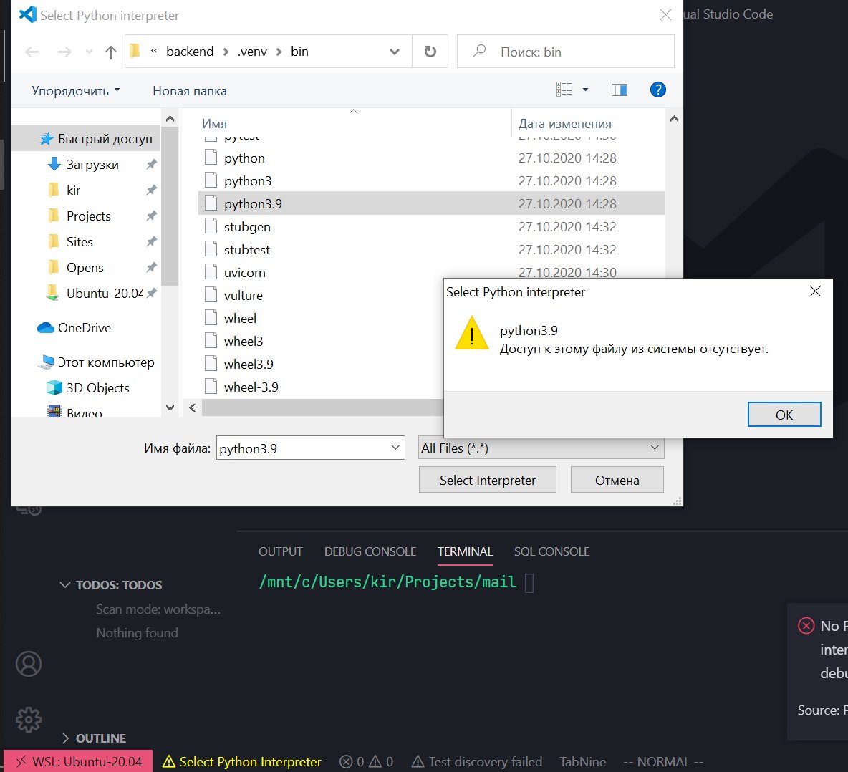Open OneDrive in navigation pane
The width and height of the screenshot is (848, 772).
click(85, 327)
